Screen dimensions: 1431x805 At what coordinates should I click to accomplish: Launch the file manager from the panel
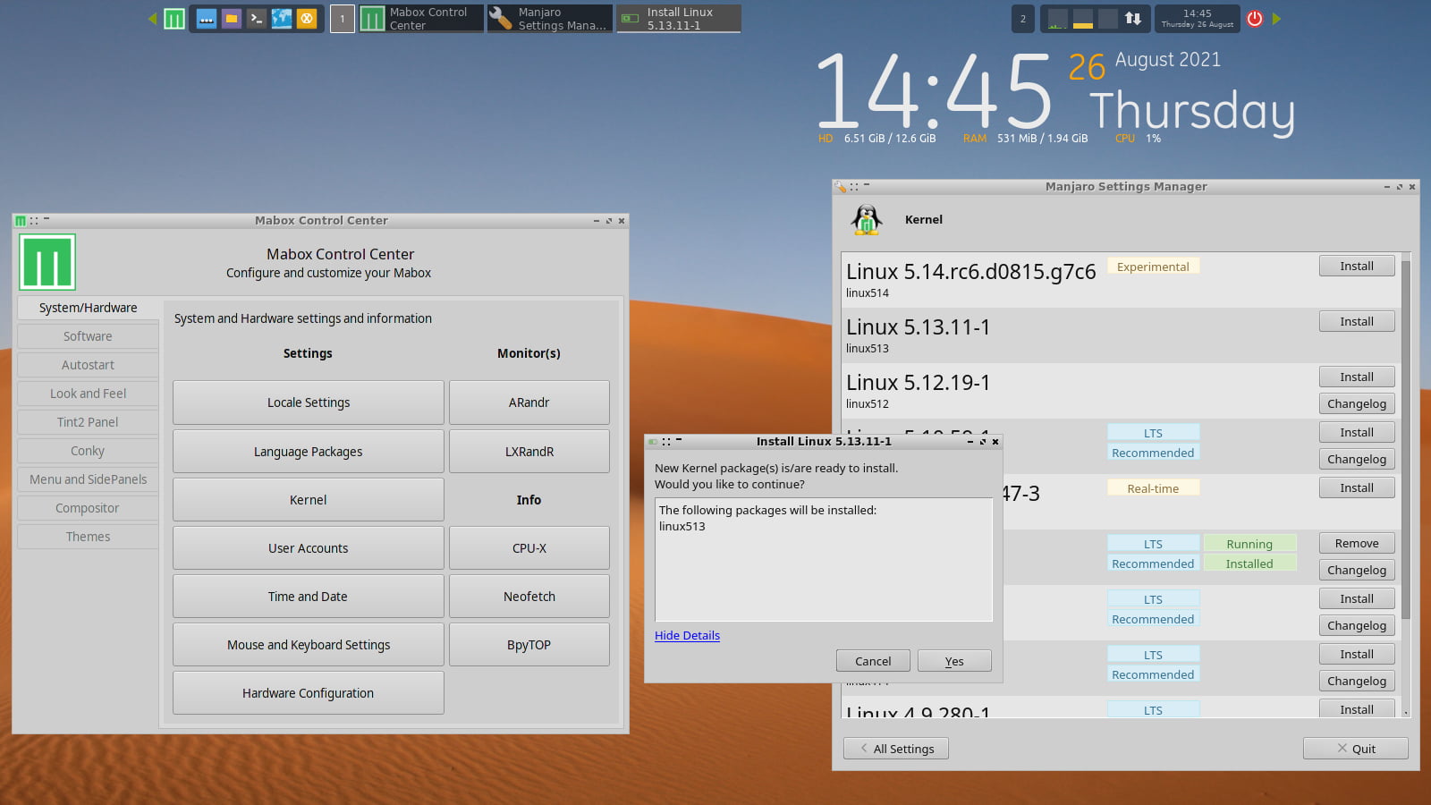(232, 19)
